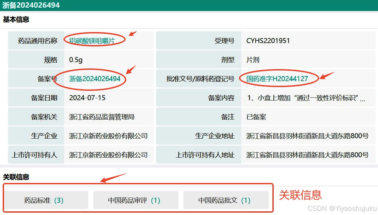Select the specification value 0.5g
Screen dimensions: 378x215
pos(76,60)
